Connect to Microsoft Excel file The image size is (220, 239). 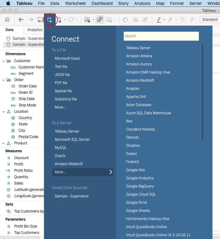67,58
